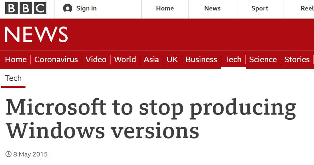Click the Sign in user avatar icon
This screenshot has height=165, width=314.
[68, 8]
